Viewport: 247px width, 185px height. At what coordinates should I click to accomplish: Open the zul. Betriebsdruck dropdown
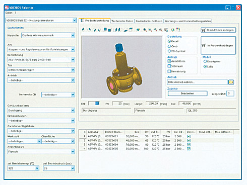click(73, 168)
